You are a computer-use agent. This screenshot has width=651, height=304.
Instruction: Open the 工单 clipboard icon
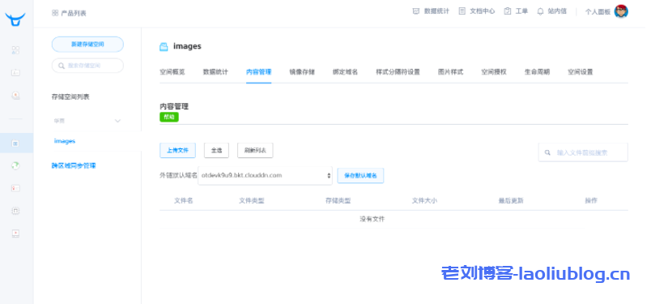pyautogui.click(x=508, y=11)
